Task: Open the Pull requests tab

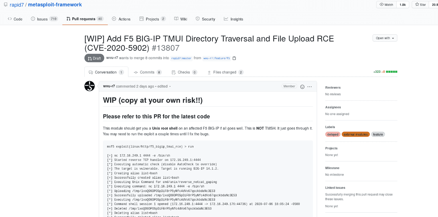Action: tap(85, 19)
